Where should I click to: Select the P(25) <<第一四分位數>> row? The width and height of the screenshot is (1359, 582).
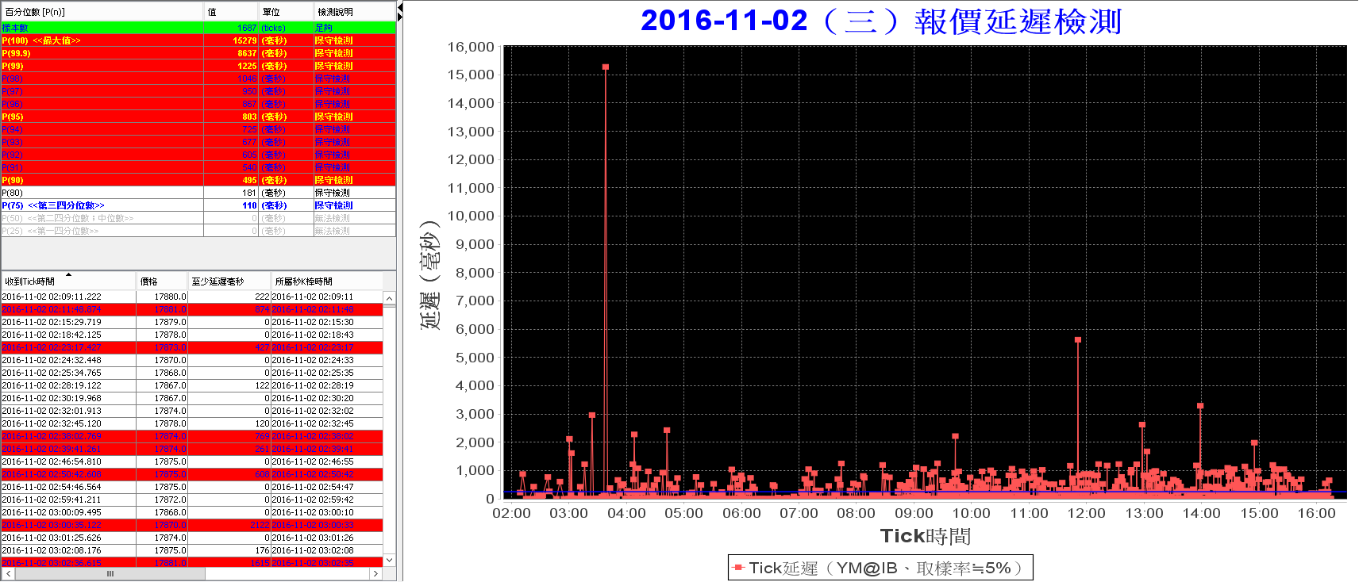pyautogui.click(x=198, y=231)
